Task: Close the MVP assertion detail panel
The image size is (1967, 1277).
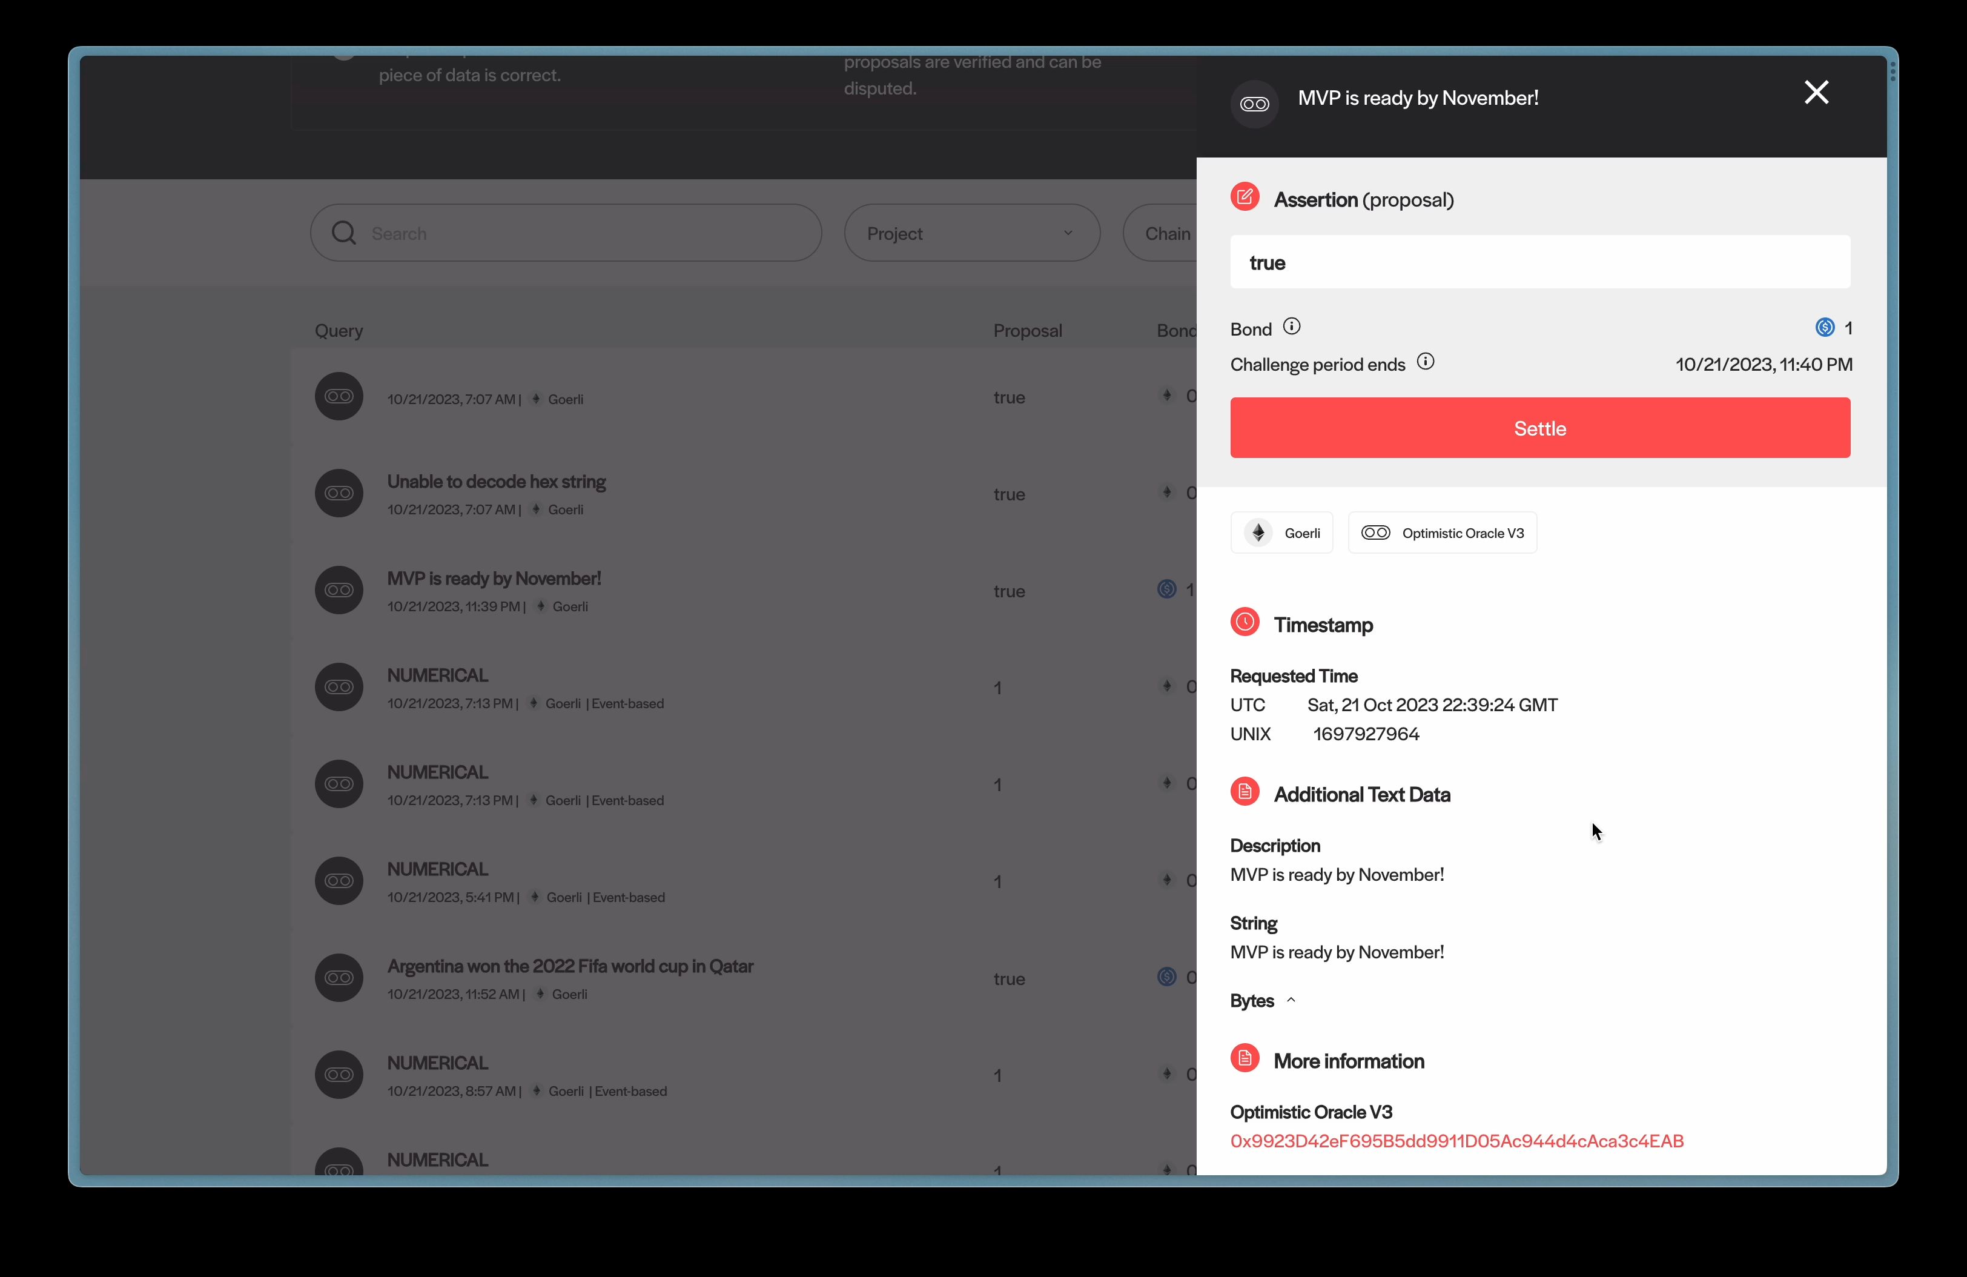Action: (x=1816, y=93)
